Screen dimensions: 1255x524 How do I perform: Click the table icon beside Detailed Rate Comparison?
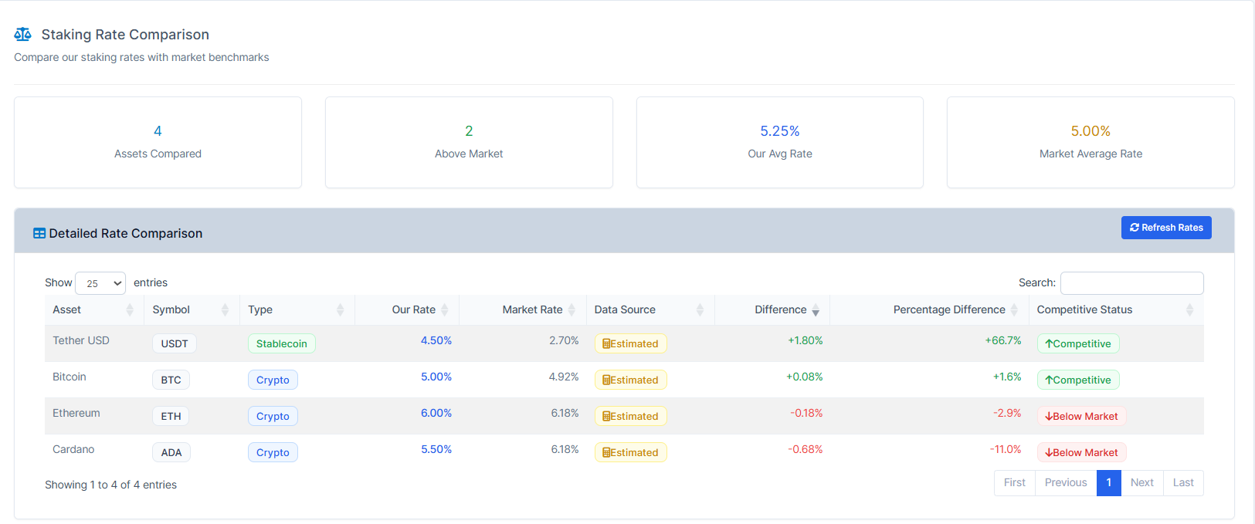coord(39,233)
